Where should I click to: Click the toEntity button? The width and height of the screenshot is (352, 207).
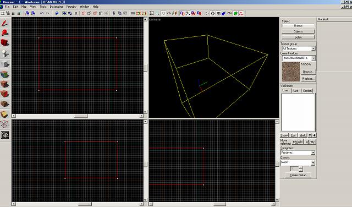pos(310,142)
